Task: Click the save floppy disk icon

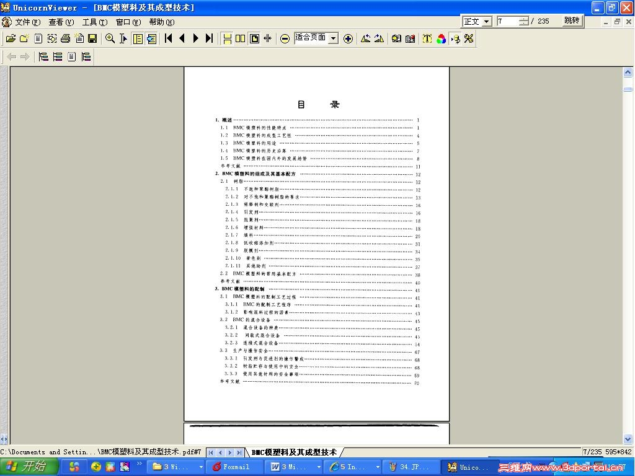Action: point(92,38)
